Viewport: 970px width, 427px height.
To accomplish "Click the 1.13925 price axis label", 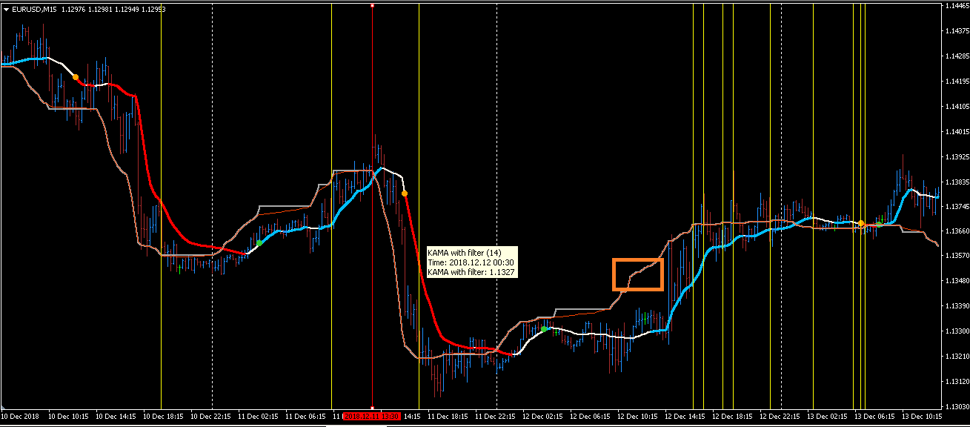I will [x=957, y=156].
